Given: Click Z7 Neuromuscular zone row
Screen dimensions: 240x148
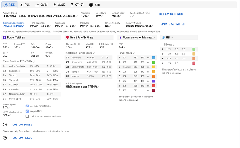Looking at the screenshot, I should point(31,94).
